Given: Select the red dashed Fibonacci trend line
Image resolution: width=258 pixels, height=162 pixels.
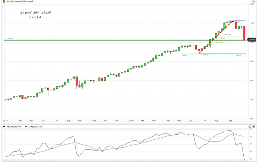Looking at the screenshot, I should (216, 37).
